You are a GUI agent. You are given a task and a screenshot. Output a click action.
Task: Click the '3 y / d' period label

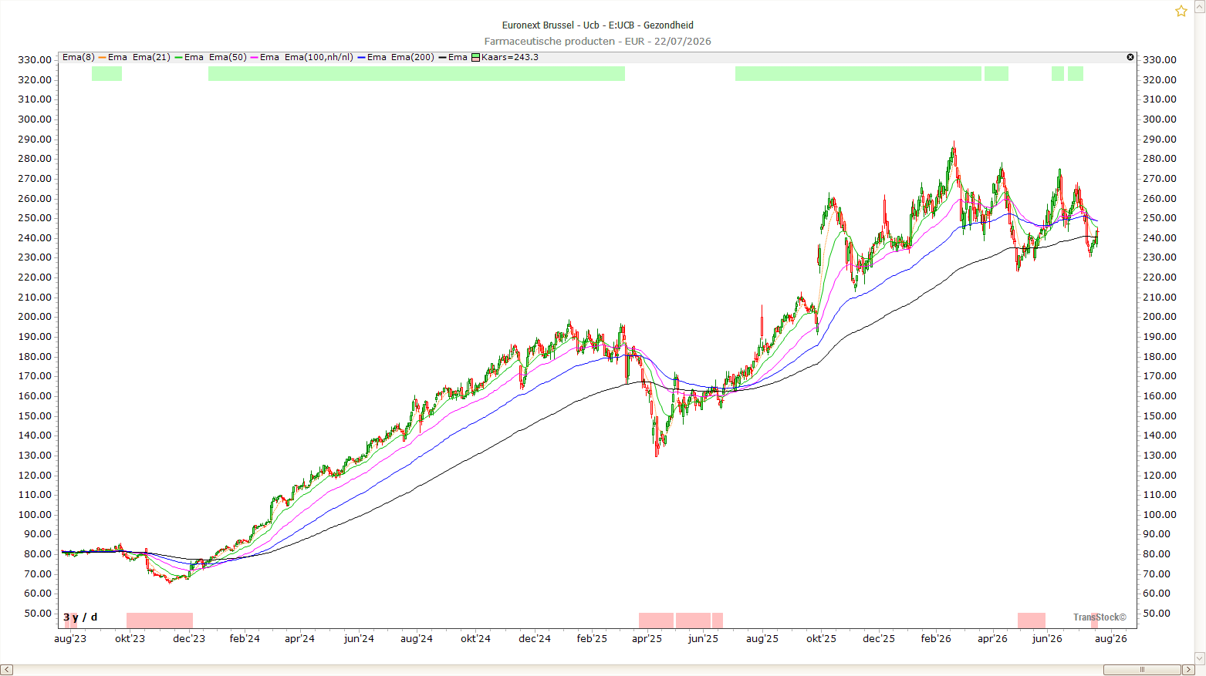click(80, 617)
